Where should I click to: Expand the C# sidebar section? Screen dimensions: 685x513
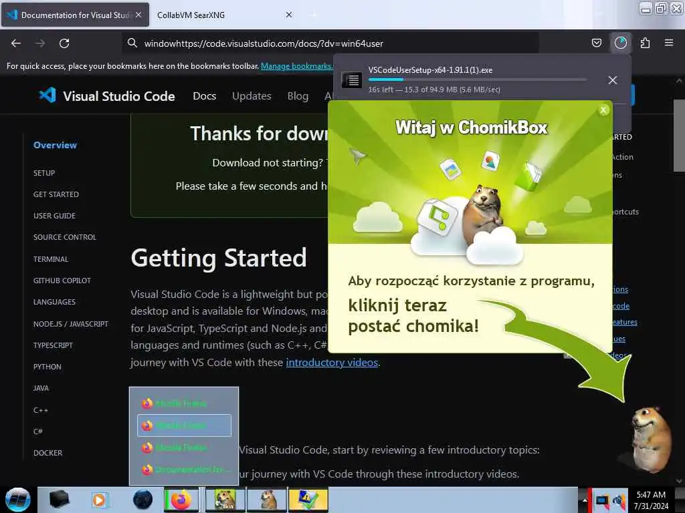coord(38,432)
